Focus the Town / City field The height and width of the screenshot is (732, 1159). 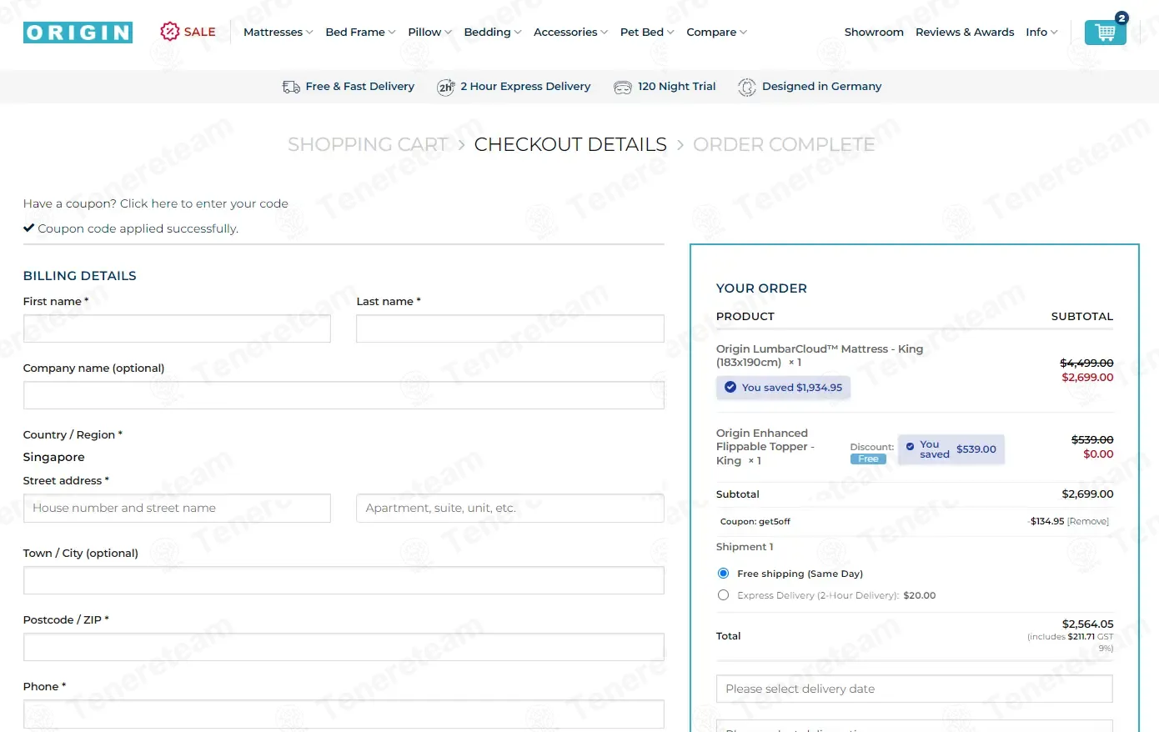[344, 580]
